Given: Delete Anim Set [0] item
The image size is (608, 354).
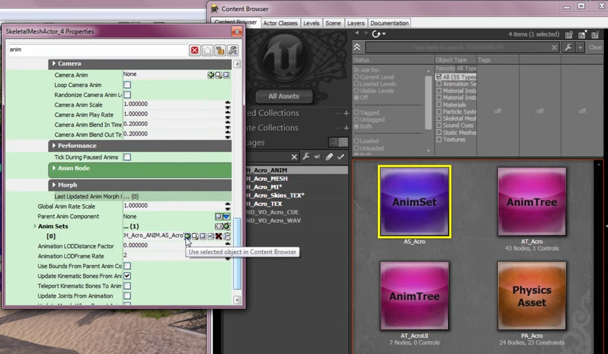Looking at the screenshot, I should pos(219,236).
